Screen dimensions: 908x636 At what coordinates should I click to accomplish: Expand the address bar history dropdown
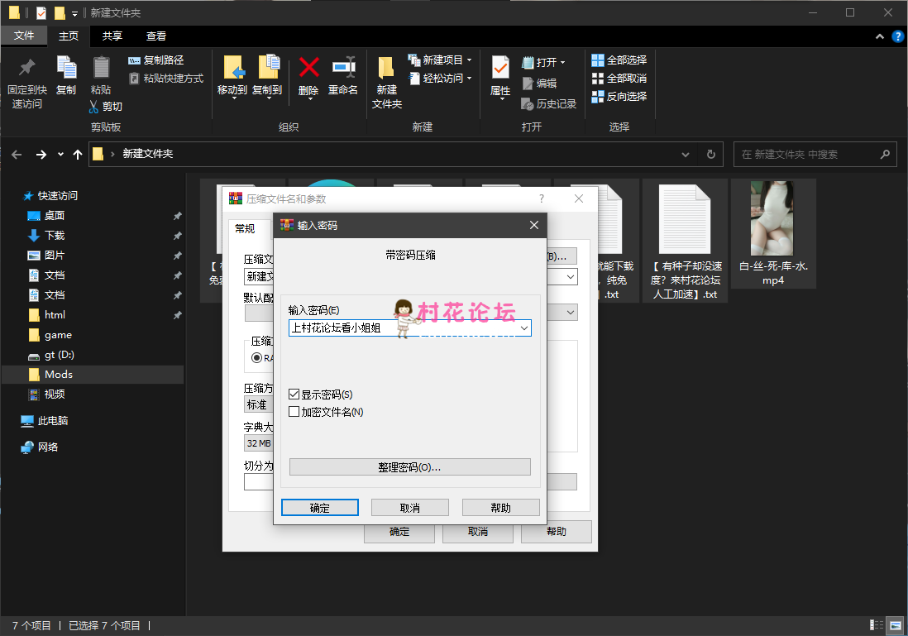685,155
